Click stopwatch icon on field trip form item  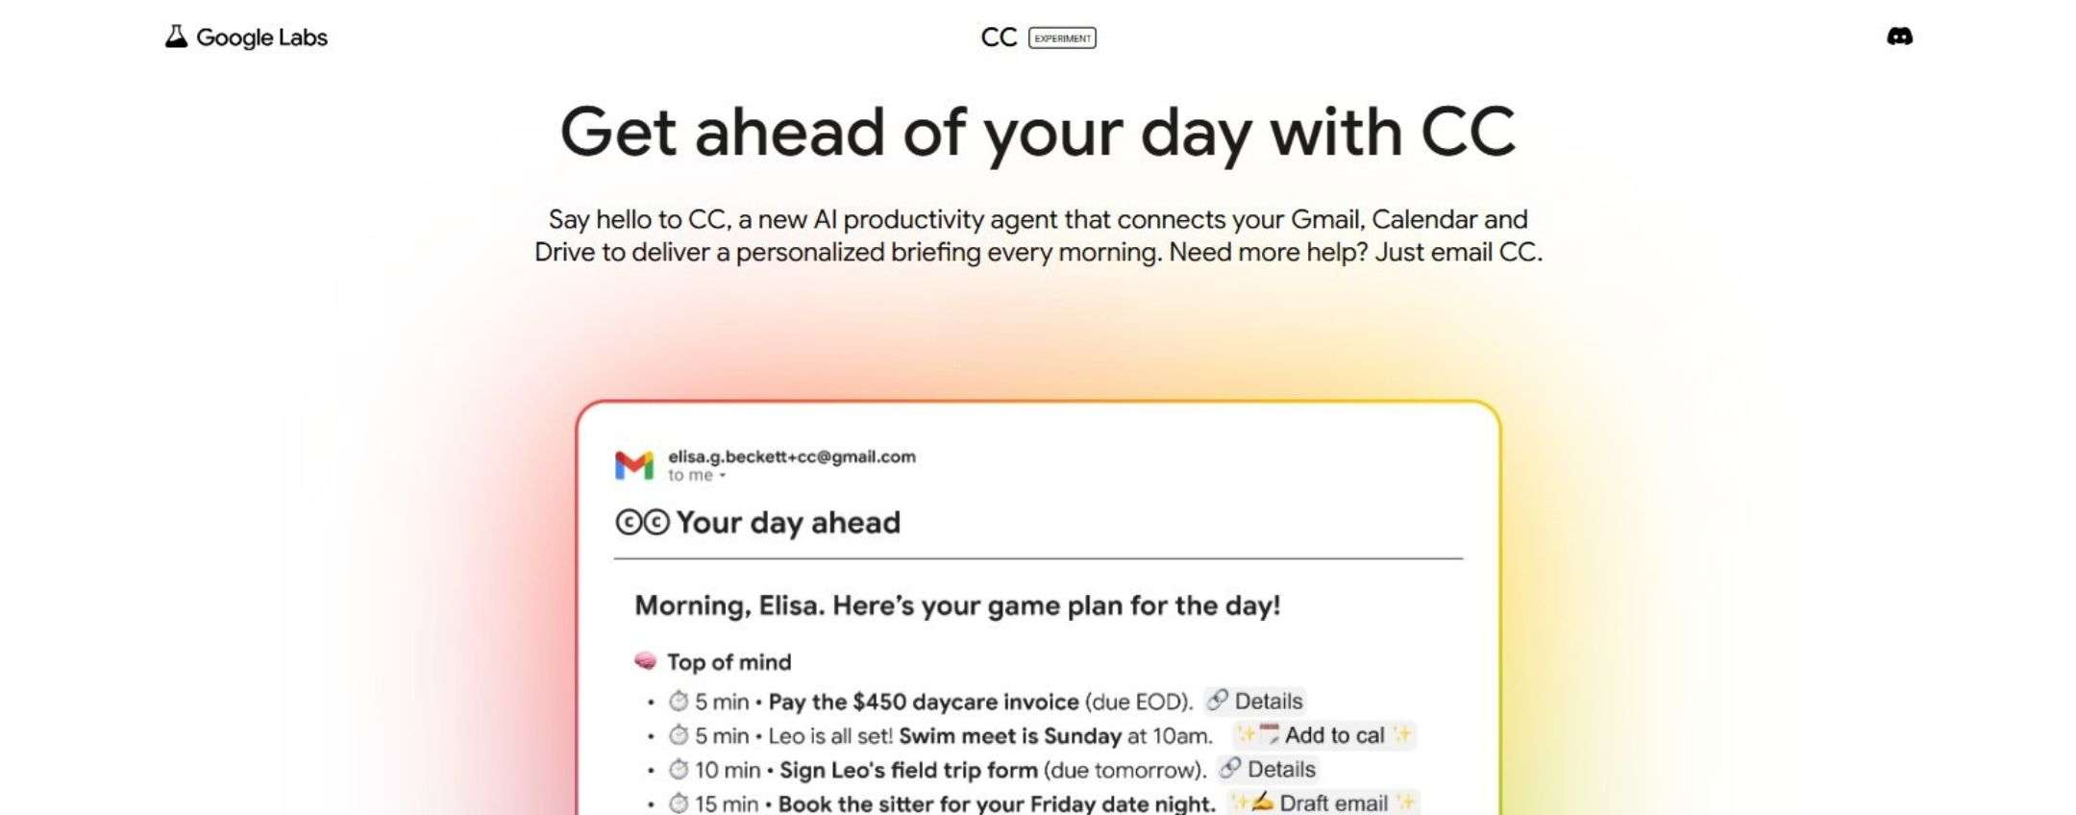(679, 769)
